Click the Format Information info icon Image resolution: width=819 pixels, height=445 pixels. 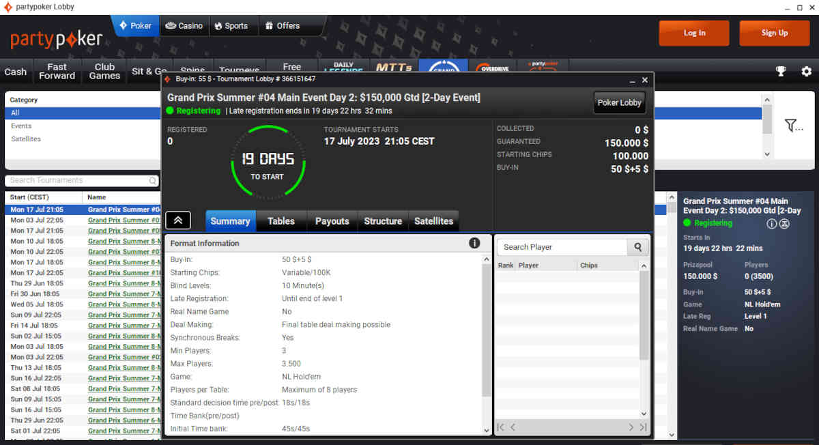point(474,243)
